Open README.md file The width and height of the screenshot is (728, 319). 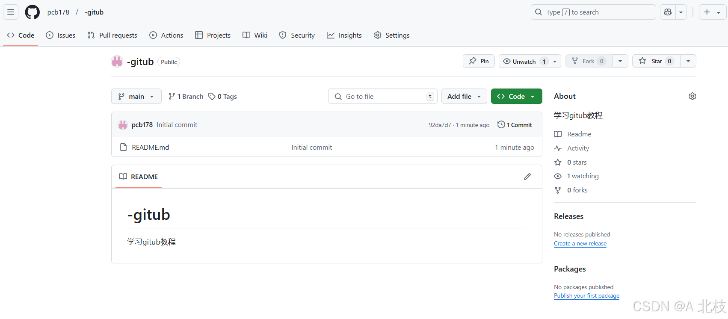pyautogui.click(x=151, y=147)
